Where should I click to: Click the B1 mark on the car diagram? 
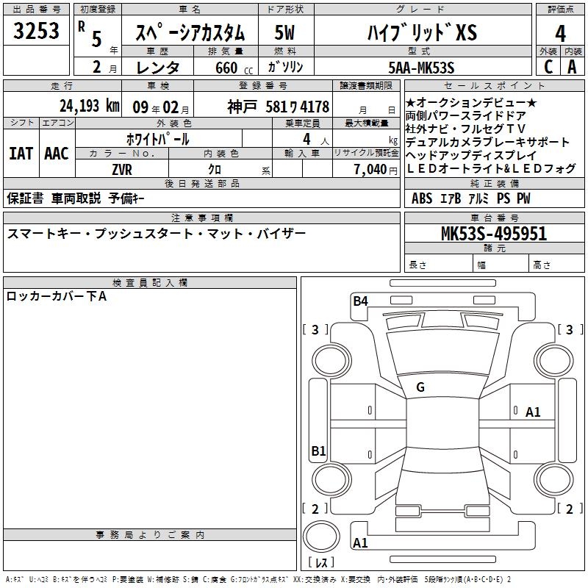pos(318,451)
